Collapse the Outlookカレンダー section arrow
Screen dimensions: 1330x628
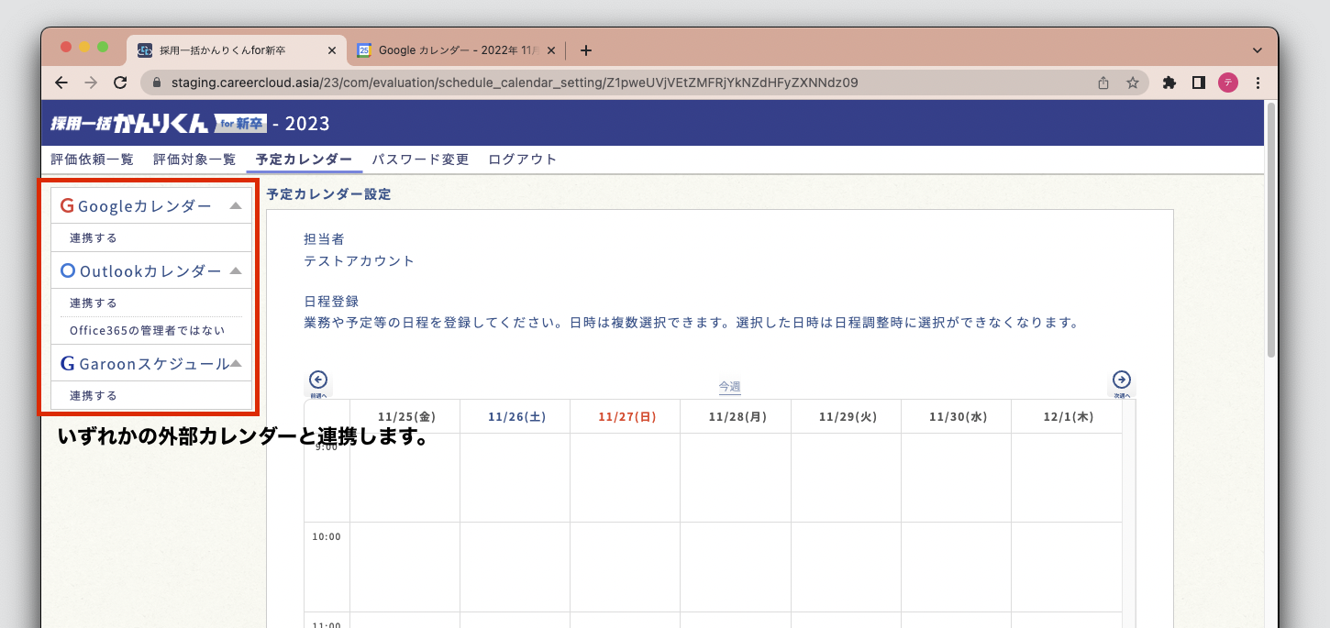[x=236, y=270]
